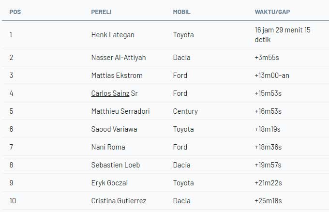Click the MOBIL column header
The height and width of the screenshot is (212, 329).
(181, 12)
